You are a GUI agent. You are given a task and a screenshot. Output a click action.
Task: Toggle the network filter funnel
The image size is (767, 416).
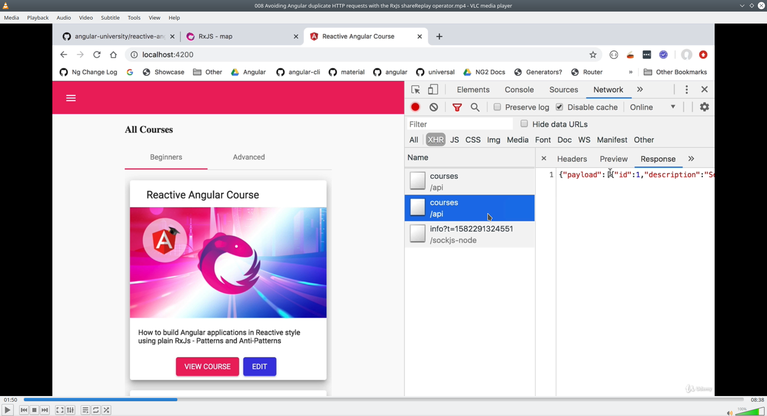(x=457, y=107)
